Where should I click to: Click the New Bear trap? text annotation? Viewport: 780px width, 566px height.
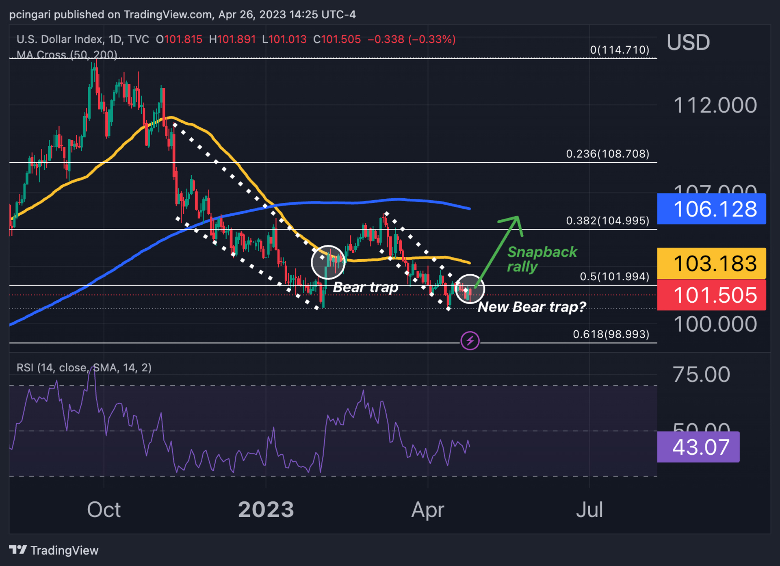pos(531,307)
